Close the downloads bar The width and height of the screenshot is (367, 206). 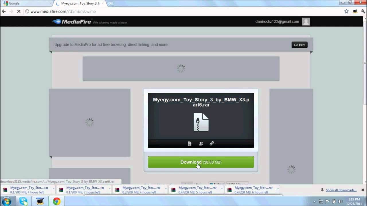362,190
